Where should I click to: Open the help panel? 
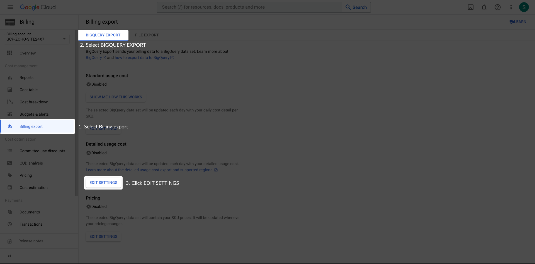coord(497,7)
